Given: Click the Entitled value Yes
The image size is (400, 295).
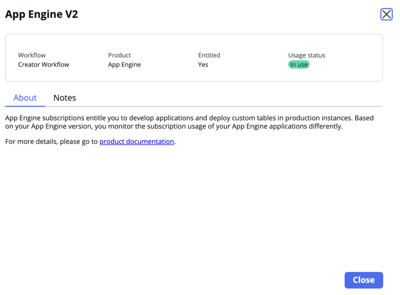Looking at the screenshot, I should click(203, 64).
